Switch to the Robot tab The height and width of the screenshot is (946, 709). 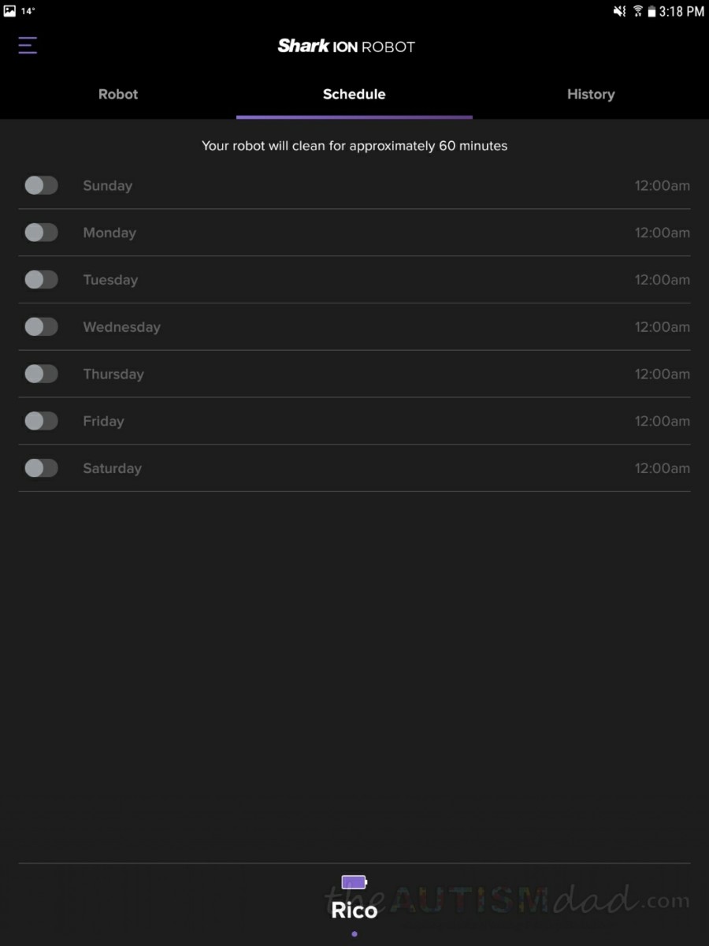(x=118, y=94)
